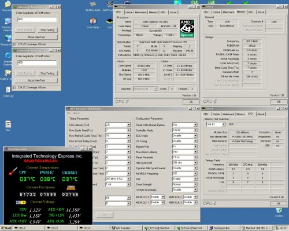Launch the A64Info-beta desktop shortcut
Viewport: 289px width, 231px height.
(x=93, y=4)
